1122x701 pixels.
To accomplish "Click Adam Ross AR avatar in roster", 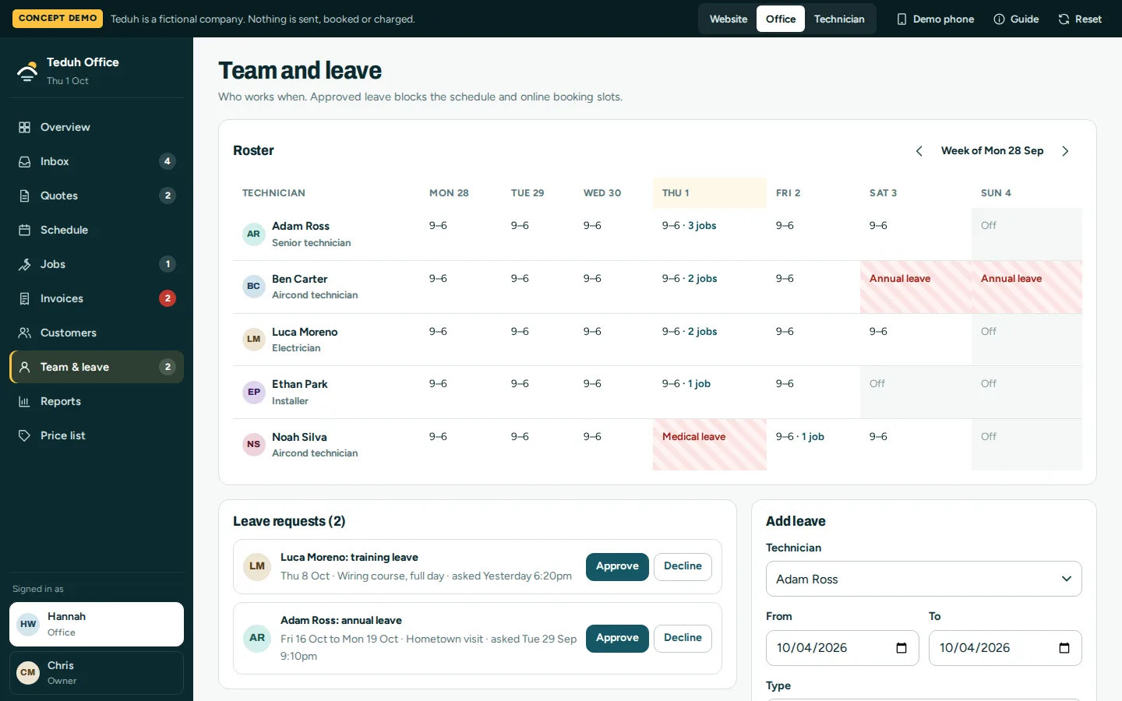I will click(254, 234).
